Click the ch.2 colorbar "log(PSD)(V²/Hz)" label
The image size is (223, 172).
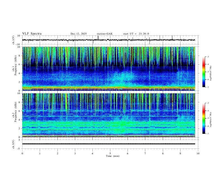[x=211, y=119]
